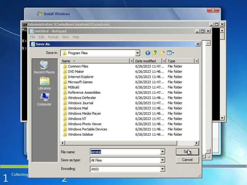Open the View menu icon in Save As
Screen dimensions: 247x185
(x=170, y=53)
